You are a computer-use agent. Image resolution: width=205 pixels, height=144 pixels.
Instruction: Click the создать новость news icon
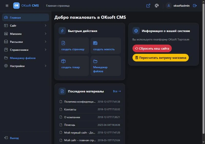(x=95, y=43)
